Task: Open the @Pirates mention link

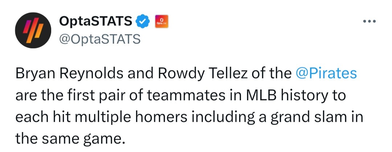Action: coord(326,74)
